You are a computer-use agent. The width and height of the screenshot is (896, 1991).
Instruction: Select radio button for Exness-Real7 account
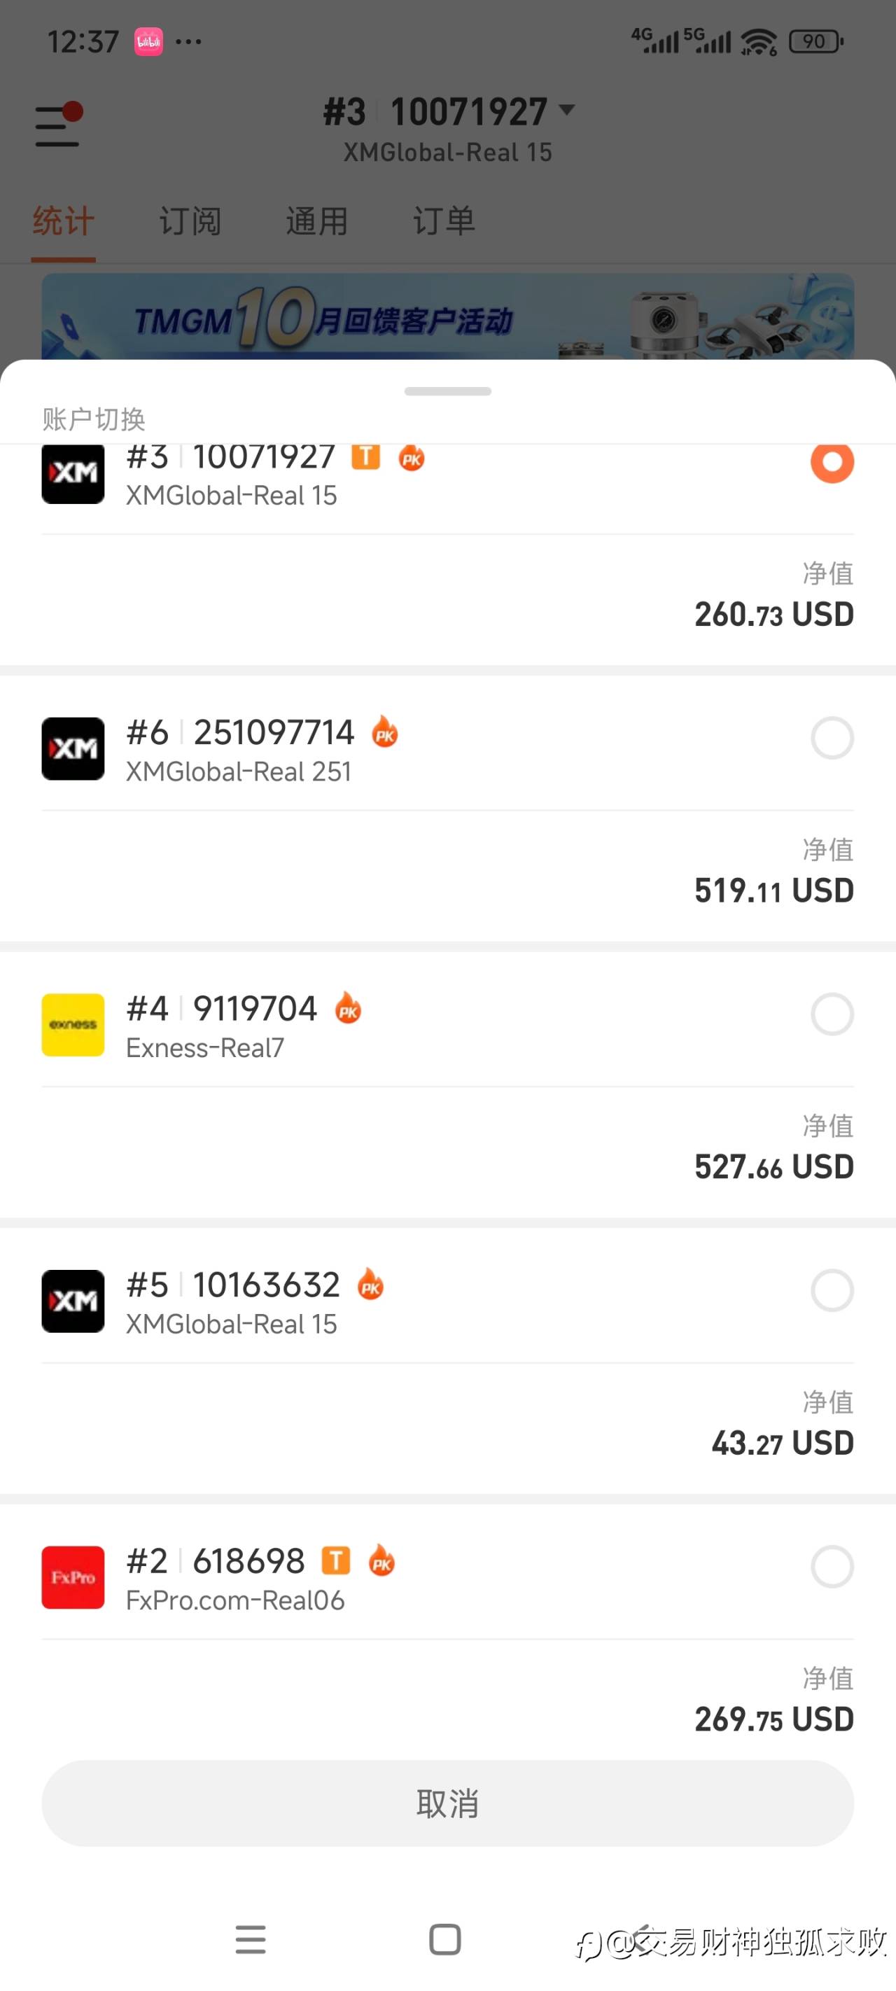tap(832, 1014)
